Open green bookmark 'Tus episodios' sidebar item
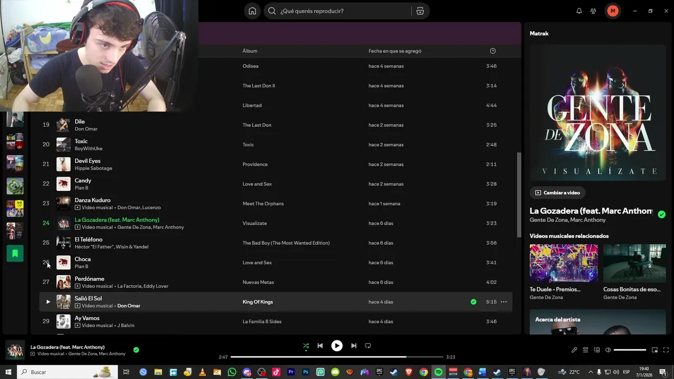674x379 pixels. click(15, 253)
